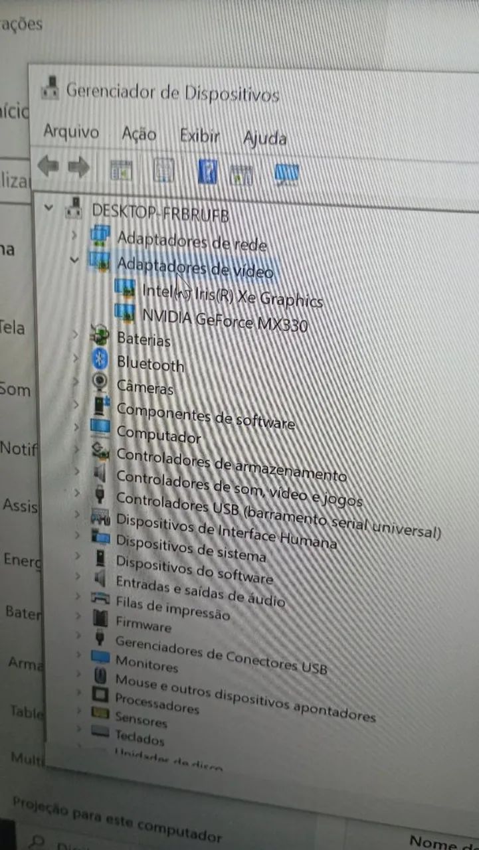Select Controladores de som, vídeo e jogos
This screenshot has height=850, width=479.
(240, 488)
